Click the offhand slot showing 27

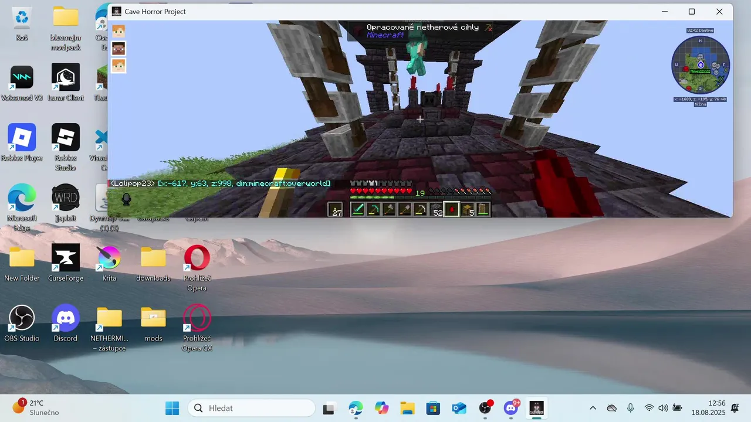click(x=336, y=209)
